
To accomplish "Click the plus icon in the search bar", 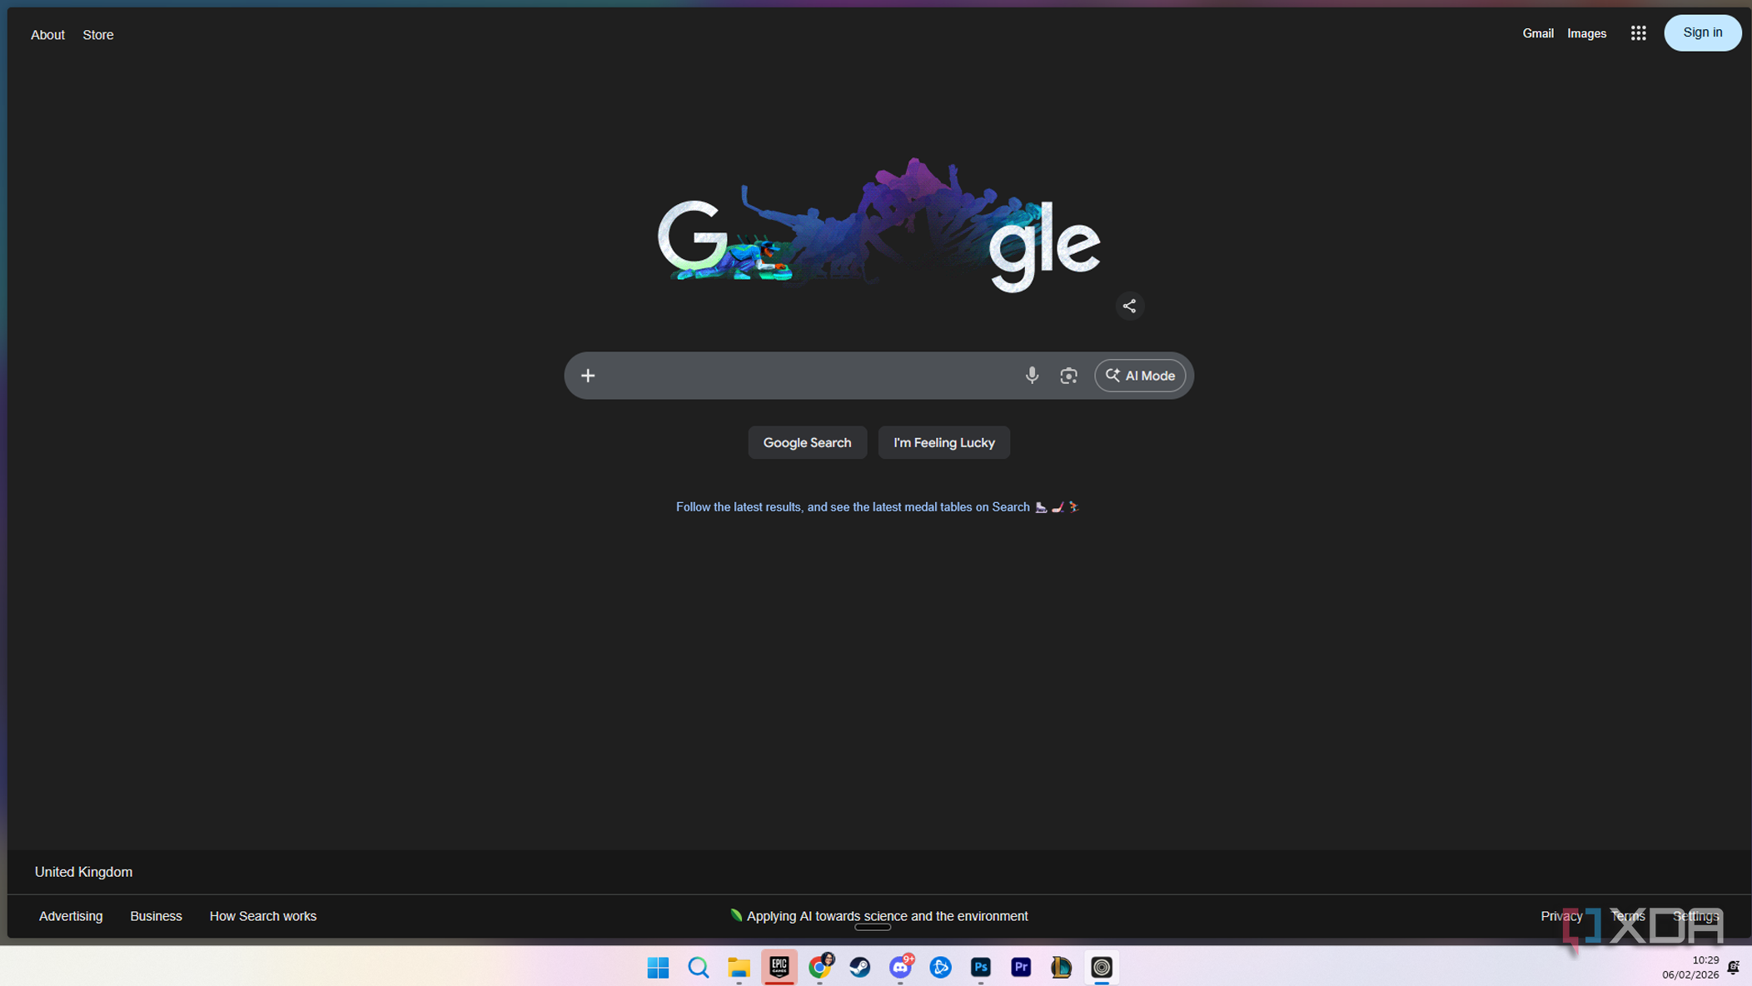I will coord(588,376).
